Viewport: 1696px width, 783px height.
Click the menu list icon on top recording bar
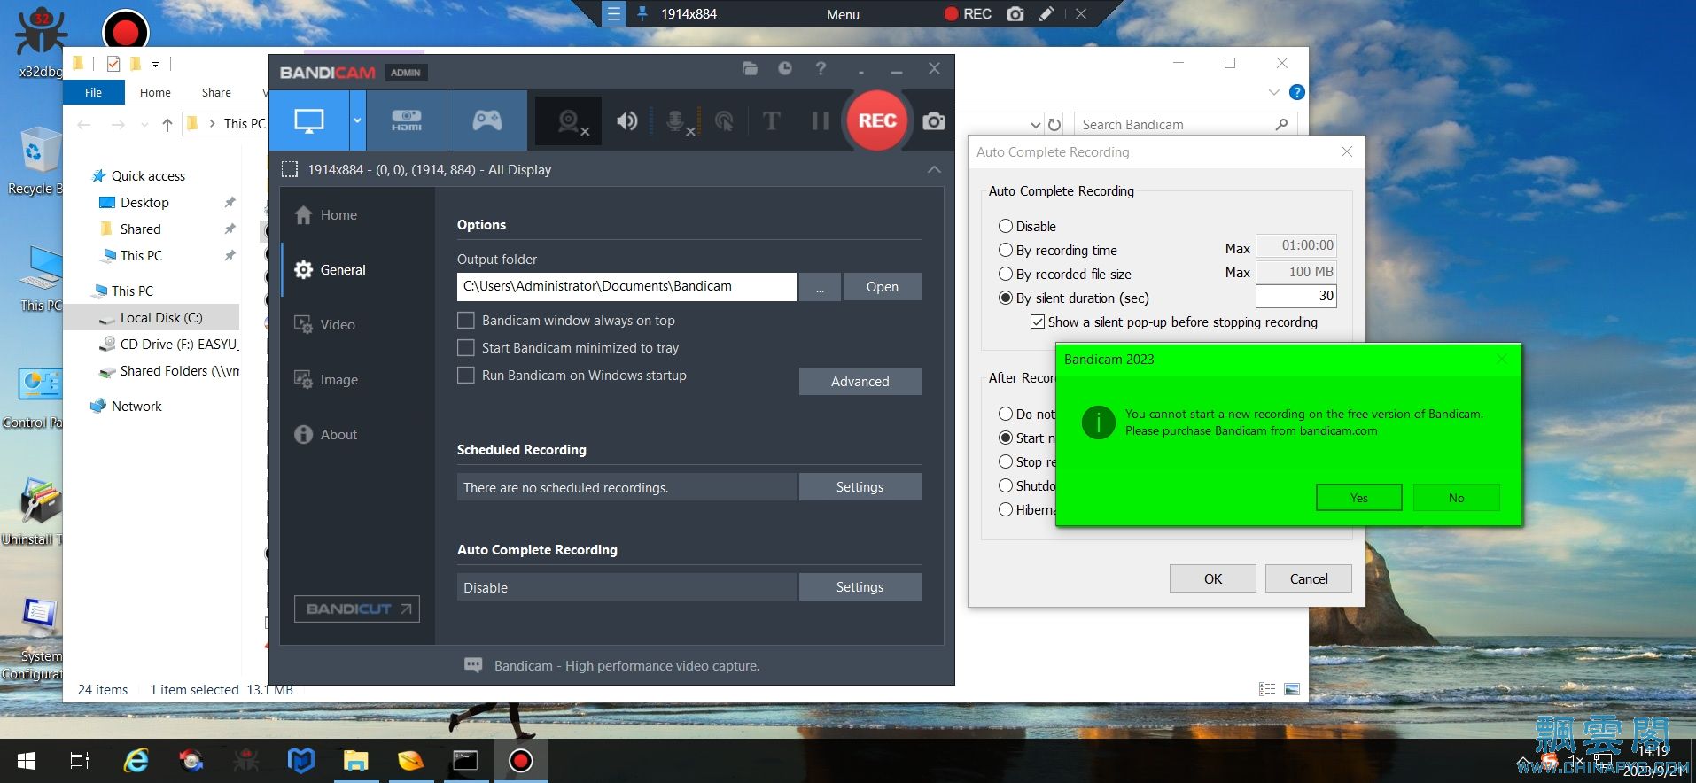coord(614,14)
